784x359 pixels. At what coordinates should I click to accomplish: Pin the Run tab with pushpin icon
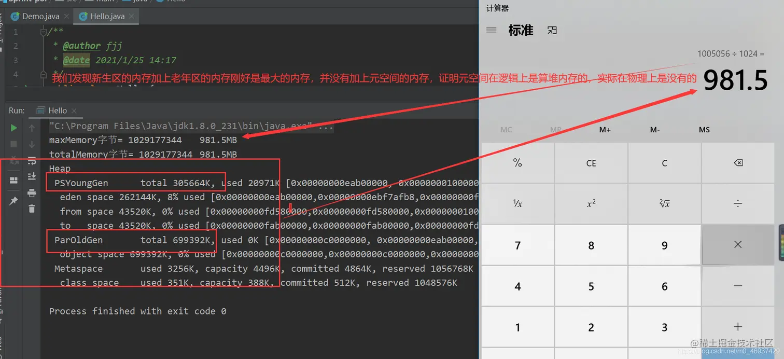pos(14,201)
